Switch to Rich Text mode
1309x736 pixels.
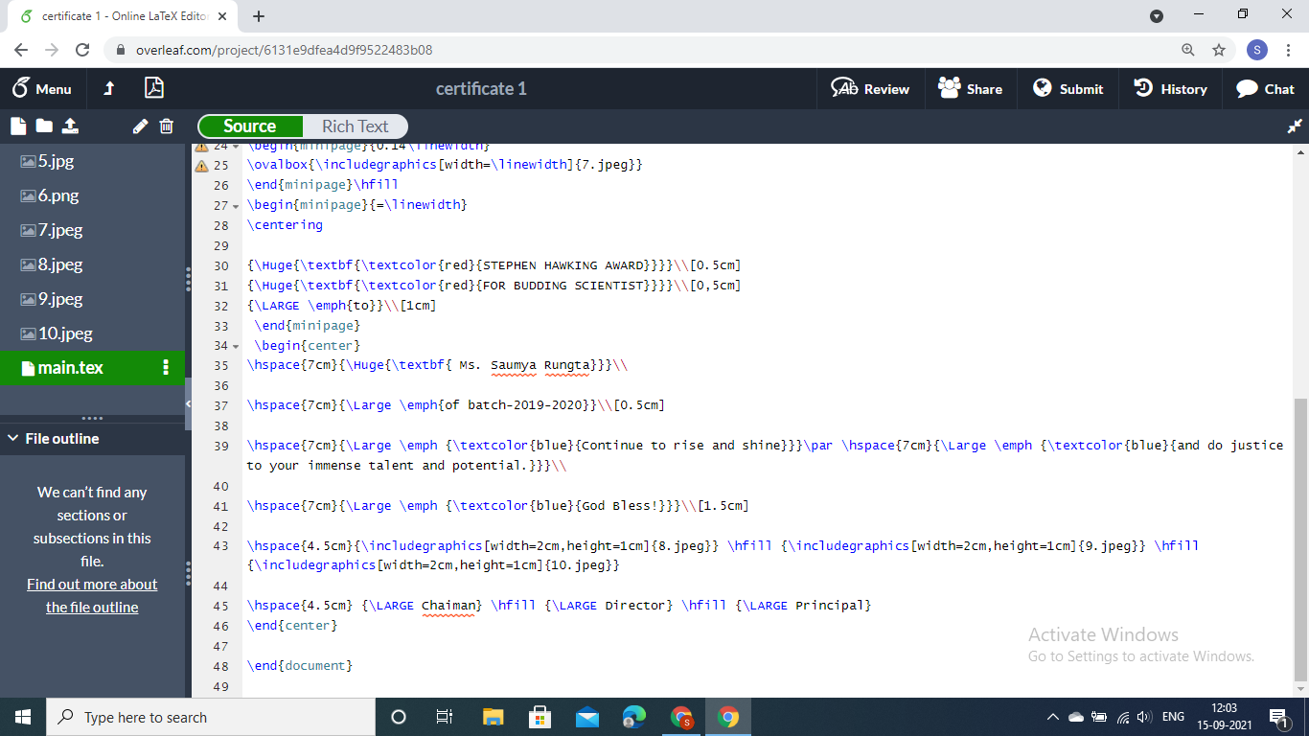pyautogui.click(x=355, y=126)
